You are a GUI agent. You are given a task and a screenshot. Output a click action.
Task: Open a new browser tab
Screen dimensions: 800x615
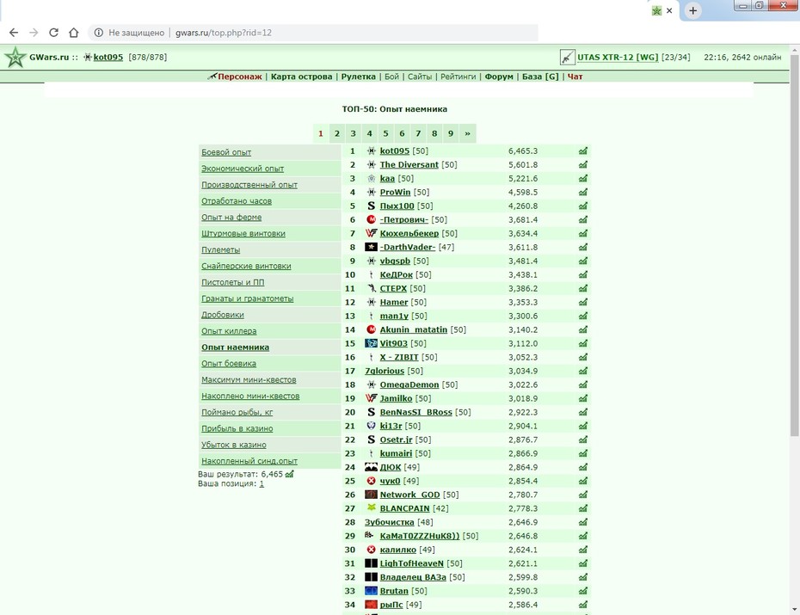[692, 10]
